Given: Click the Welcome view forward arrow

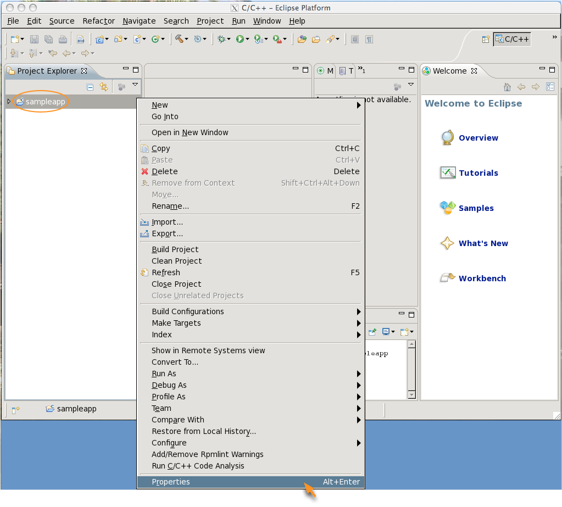Looking at the screenshot, I should click(536, 87).
